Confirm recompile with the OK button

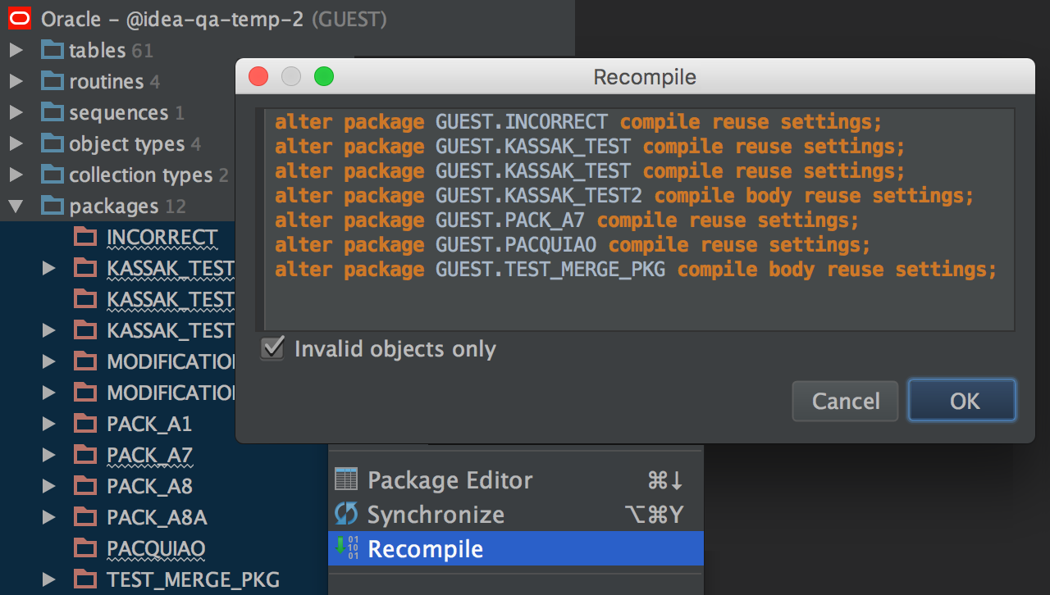pyautogui.click(x=962, y=400)
